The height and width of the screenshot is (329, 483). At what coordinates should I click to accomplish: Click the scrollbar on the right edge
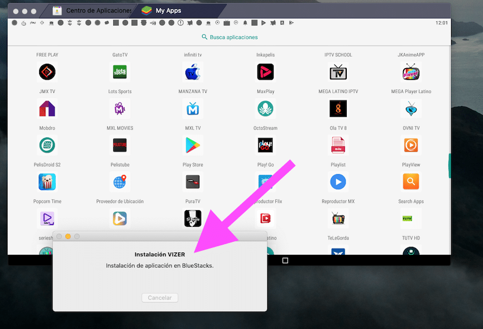pyautogui.click(x=450, y=166)
